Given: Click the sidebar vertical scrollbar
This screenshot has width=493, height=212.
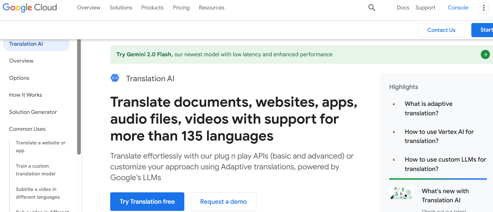Looking at the screenshot, I should pyautogui.click(x=79, y=97).
